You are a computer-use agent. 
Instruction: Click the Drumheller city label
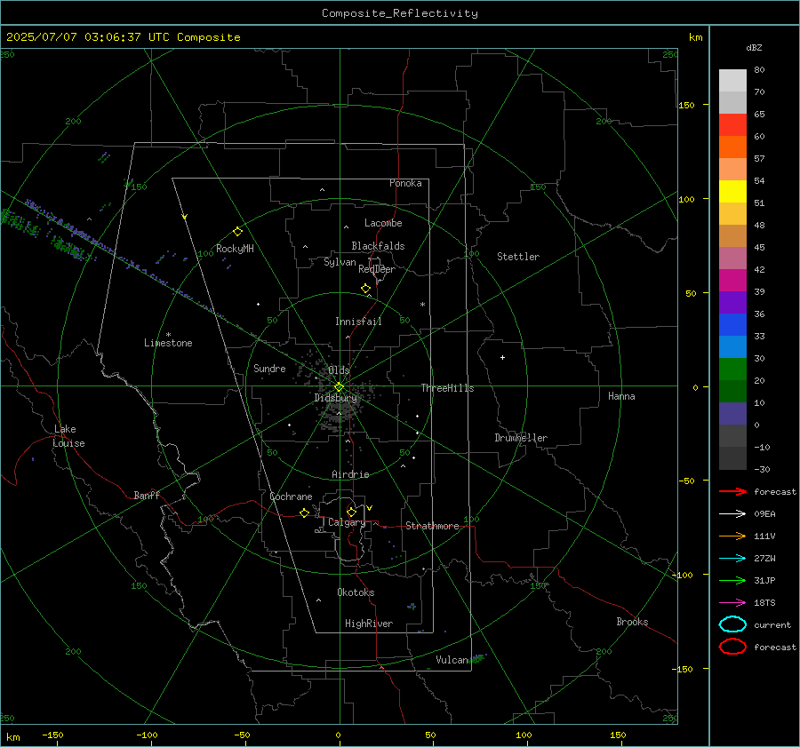521,438
